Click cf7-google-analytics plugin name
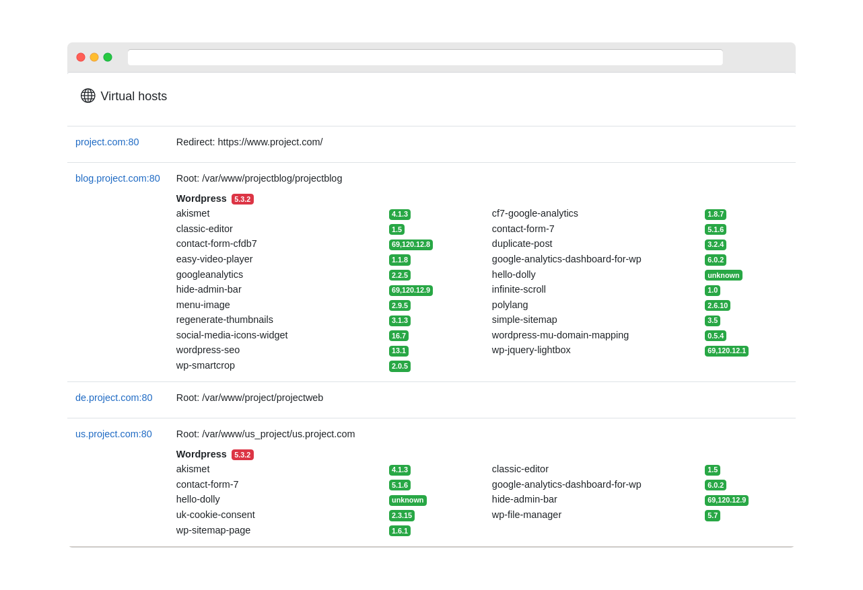 (535, 213)
